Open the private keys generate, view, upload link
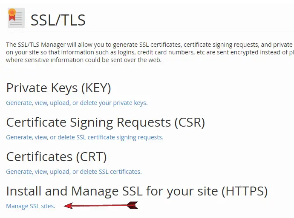This screenshot has height=218, width=294. [77, 103]
